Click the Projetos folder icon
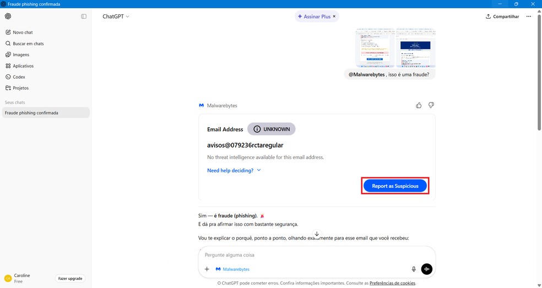The height and width of the screenshot is (288, 542). click(x=8, y=88)
